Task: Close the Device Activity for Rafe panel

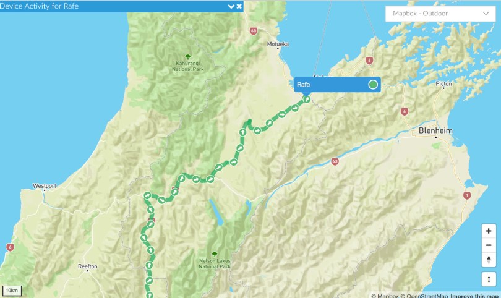Action: point(239,6)
